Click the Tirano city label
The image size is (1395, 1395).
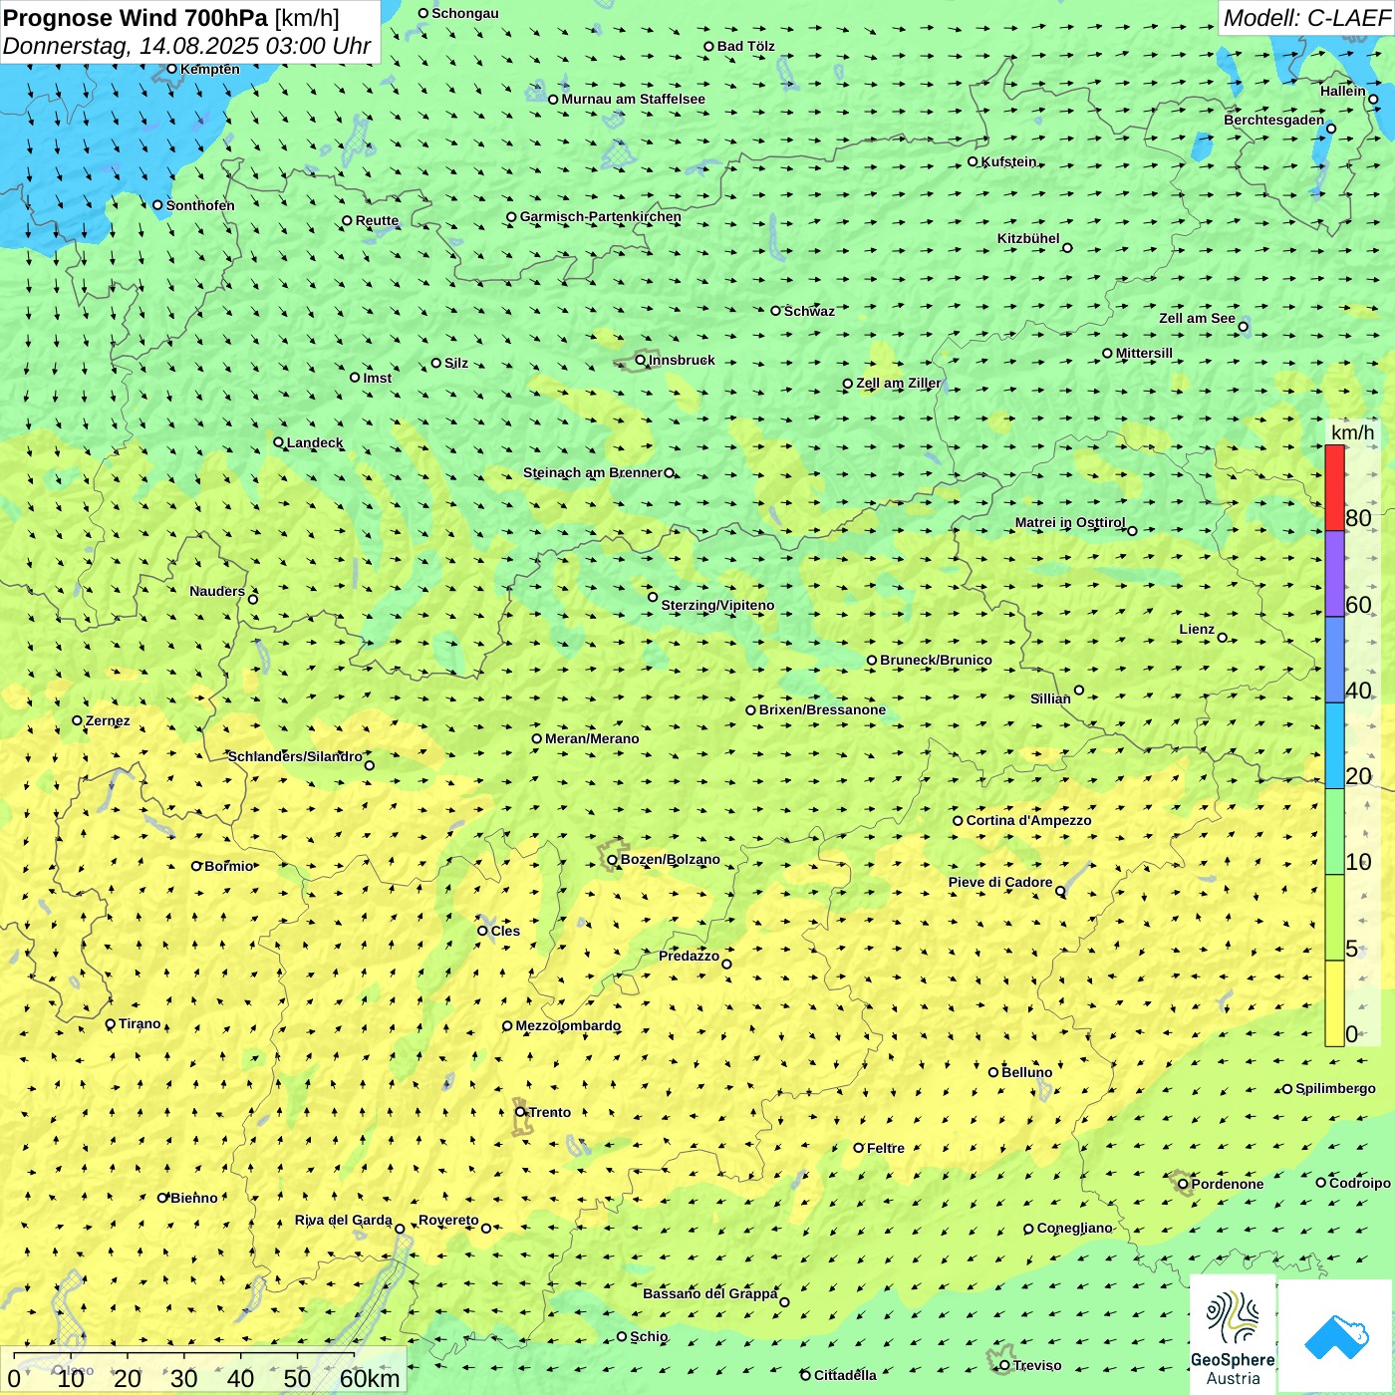pyautogui.click(x=139, y=1023)
